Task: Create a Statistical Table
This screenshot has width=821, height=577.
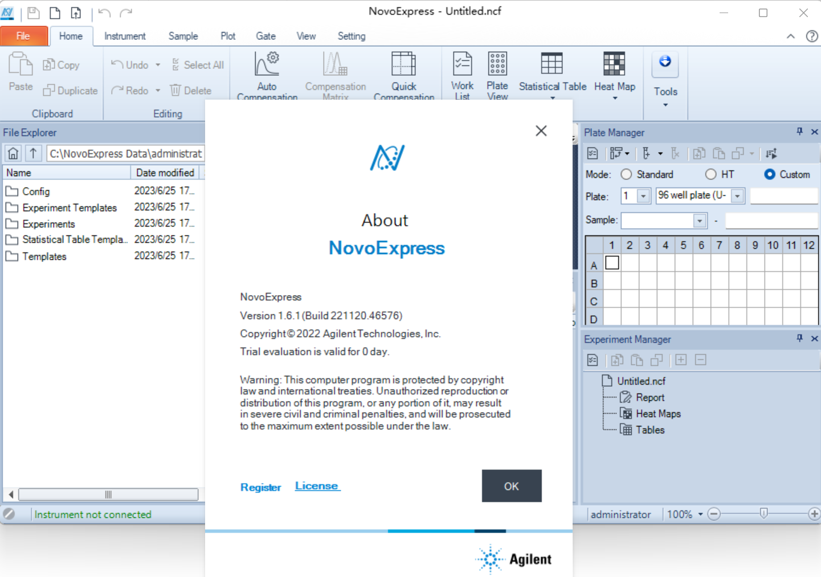Action: [x=552, y=72]
